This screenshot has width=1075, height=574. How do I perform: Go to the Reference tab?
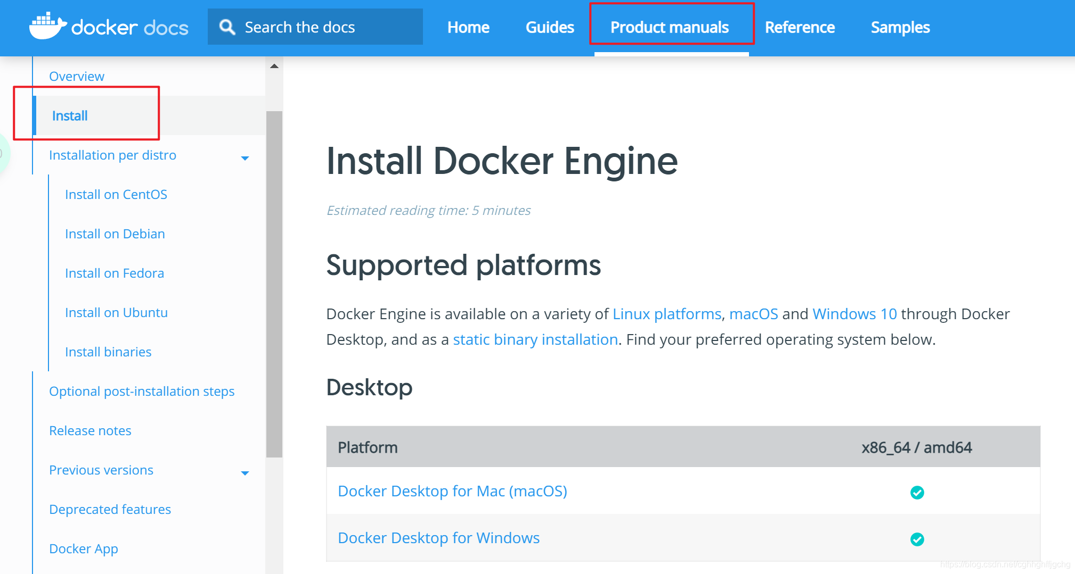pyautogui.click(x=800, y=27)
